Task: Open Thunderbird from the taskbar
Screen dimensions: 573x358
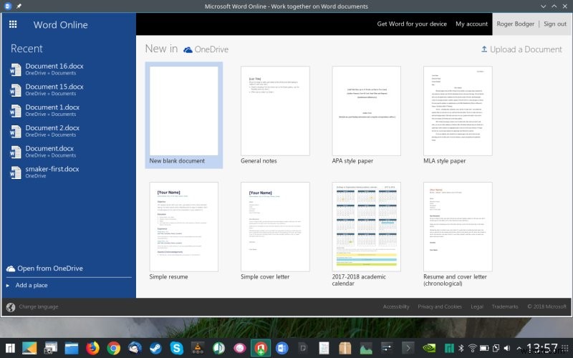Action: [135, 348]
